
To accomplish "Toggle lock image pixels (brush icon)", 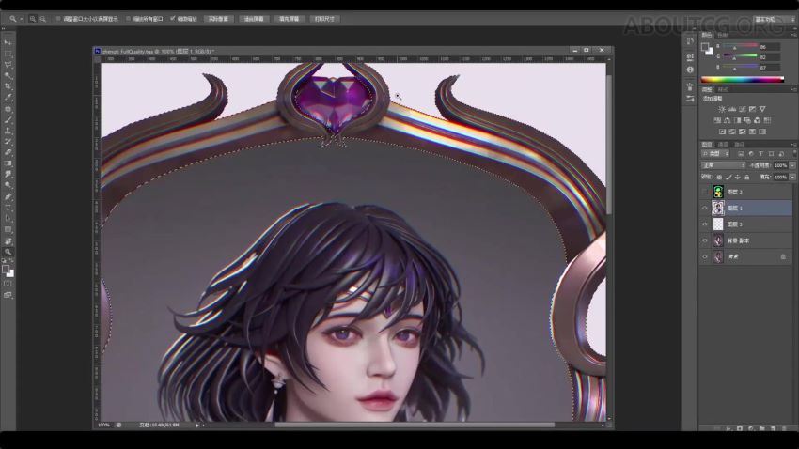I will point(728,178).
